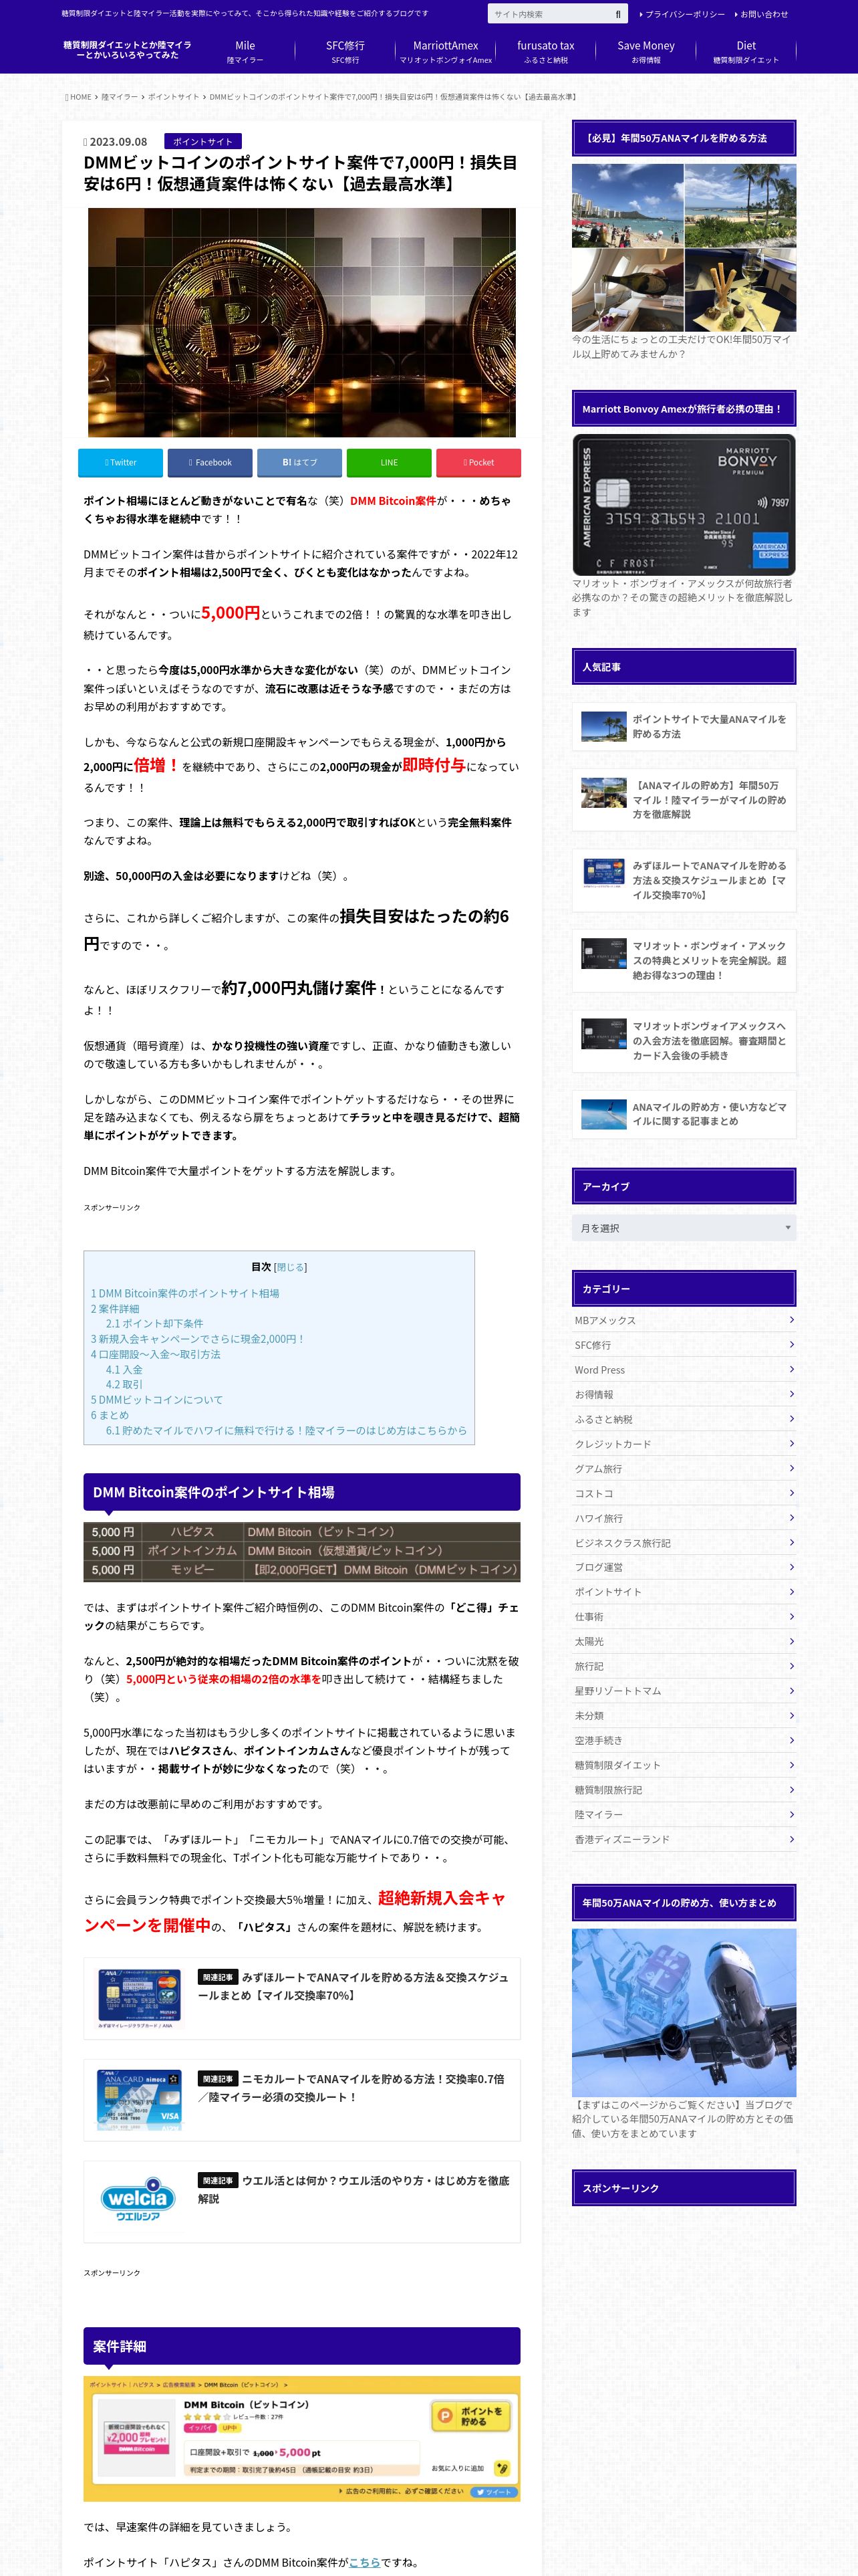The image size is (858, 2576).
Task: Expand the グアム旅行 category arrow
Action: pos(791,1467)
